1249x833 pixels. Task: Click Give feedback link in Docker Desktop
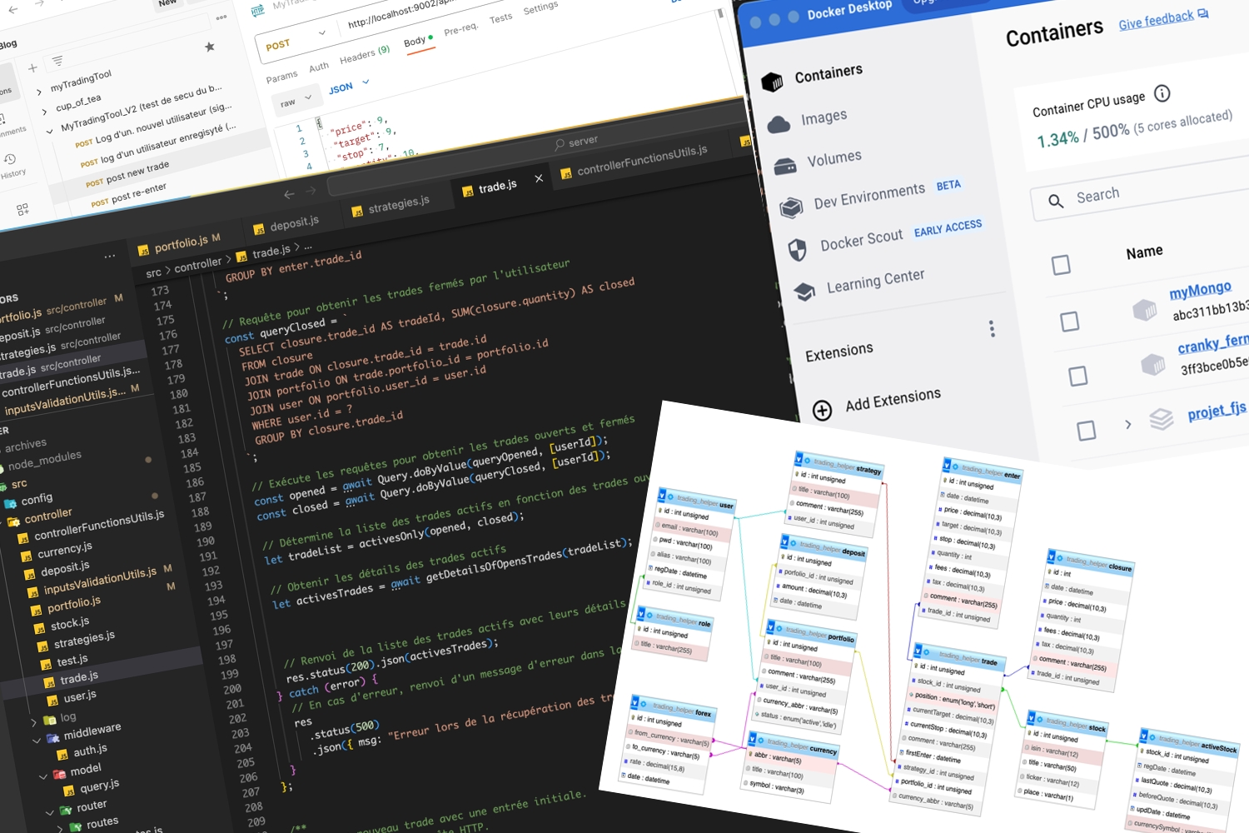(1163, 18)
